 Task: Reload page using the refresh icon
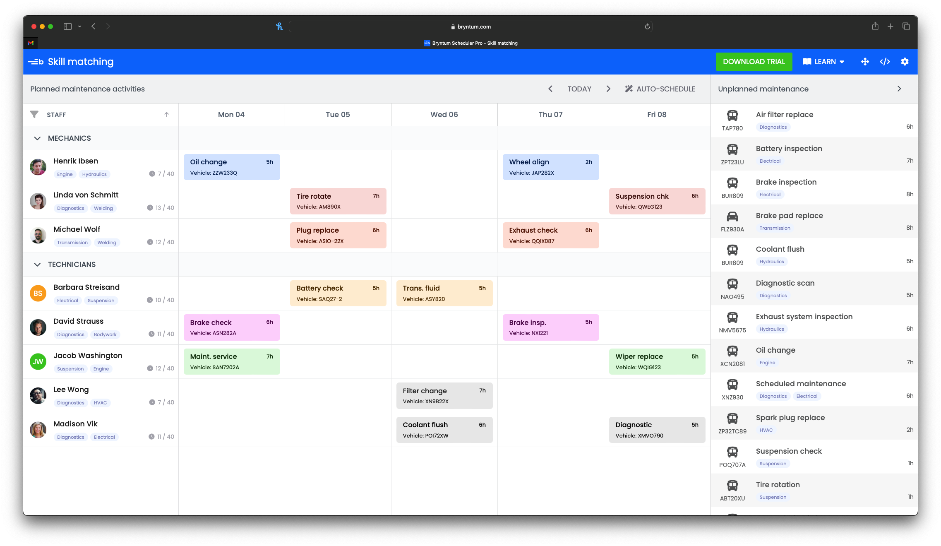[x=647, y=26]
